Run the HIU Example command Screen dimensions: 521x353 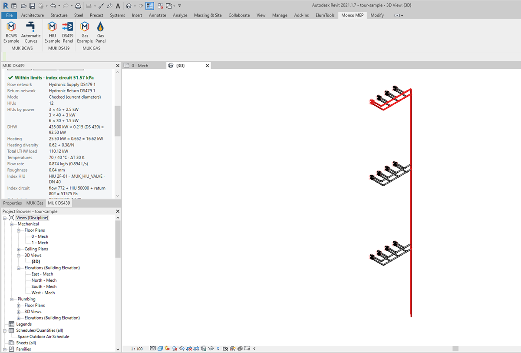52,32
